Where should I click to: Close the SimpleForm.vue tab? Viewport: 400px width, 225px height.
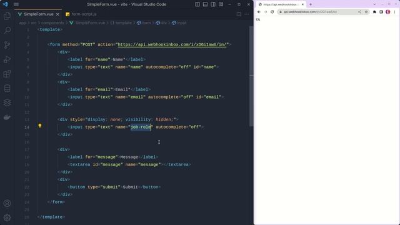[x=57, y=14]
